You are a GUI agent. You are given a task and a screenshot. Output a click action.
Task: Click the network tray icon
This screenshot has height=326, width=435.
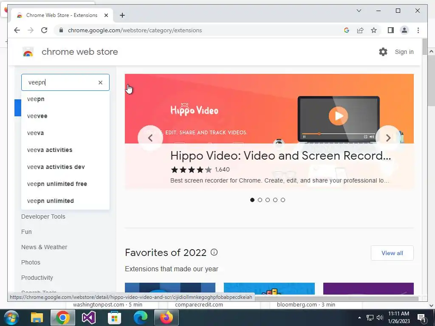pos(370,318)
